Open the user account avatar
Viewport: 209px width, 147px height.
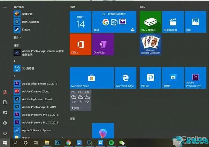tap(5, 92)
